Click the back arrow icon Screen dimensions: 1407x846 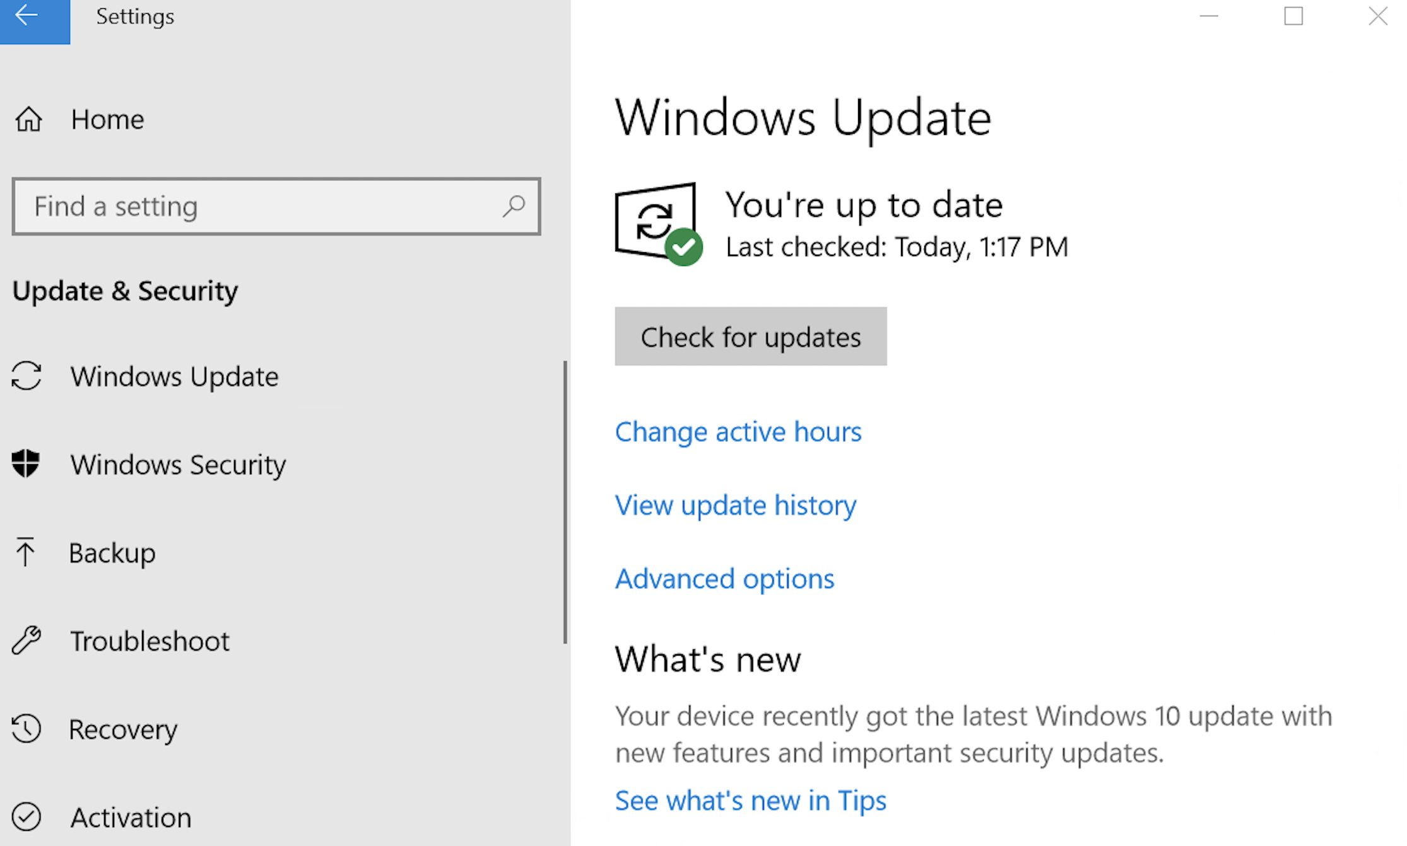point(26,16)
